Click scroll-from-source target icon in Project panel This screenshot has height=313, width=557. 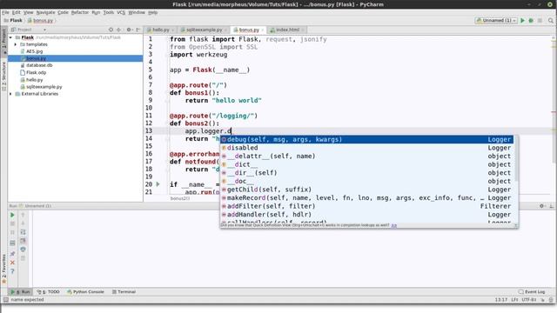point(111,30)
